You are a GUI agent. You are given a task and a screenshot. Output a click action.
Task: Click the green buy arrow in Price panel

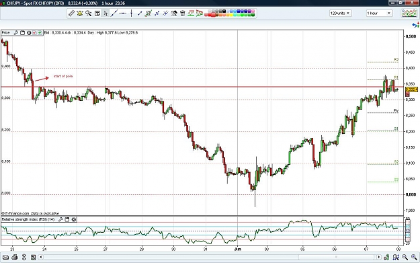40,33
